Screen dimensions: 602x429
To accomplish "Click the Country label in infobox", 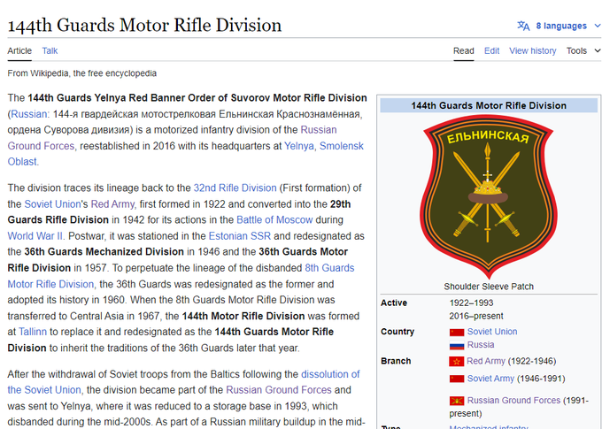I will pyautogui.click(x=397, y=332).
